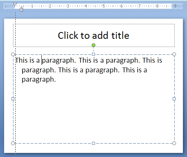Click the number 1 on the ruler
The height and width of the screenshot is (157, 187).
32,6
